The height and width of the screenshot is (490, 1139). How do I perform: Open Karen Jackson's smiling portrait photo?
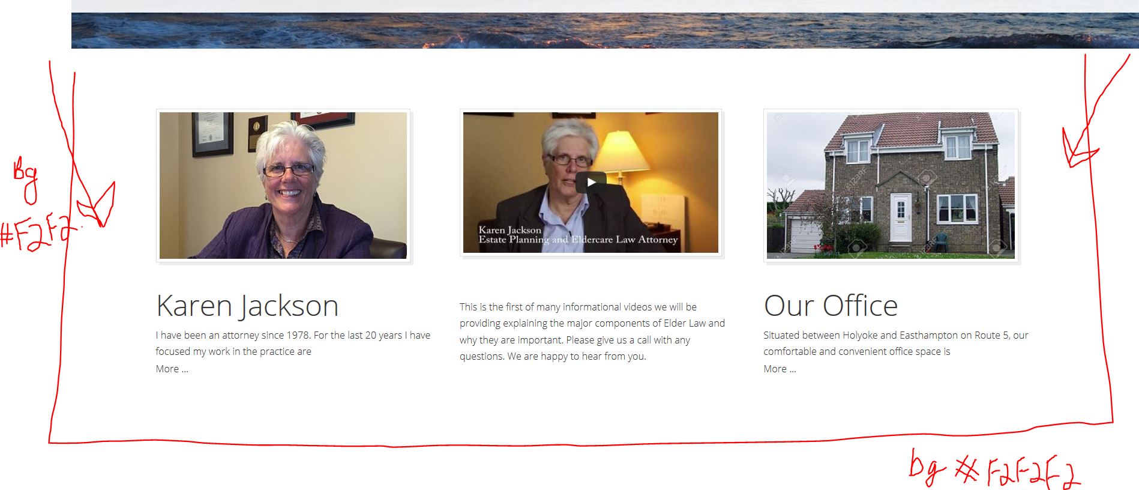click(283, 186)
